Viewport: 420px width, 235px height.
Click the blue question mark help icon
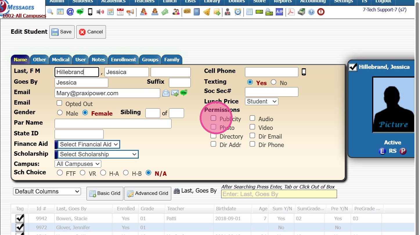[x=311, y=12]
